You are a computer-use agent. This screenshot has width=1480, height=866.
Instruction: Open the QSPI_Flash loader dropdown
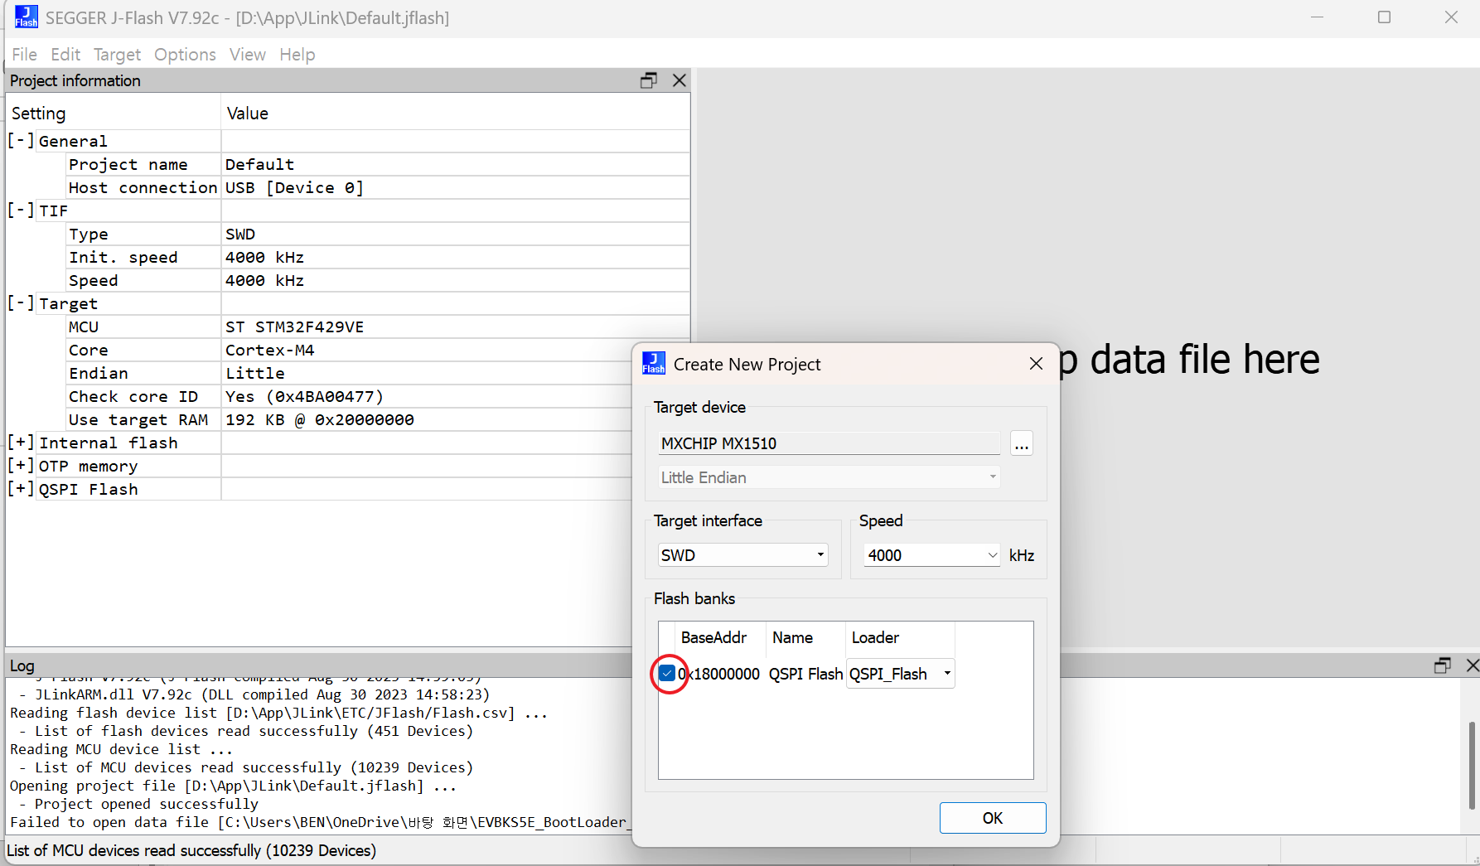pyautogui.click(x=947, y=674)
